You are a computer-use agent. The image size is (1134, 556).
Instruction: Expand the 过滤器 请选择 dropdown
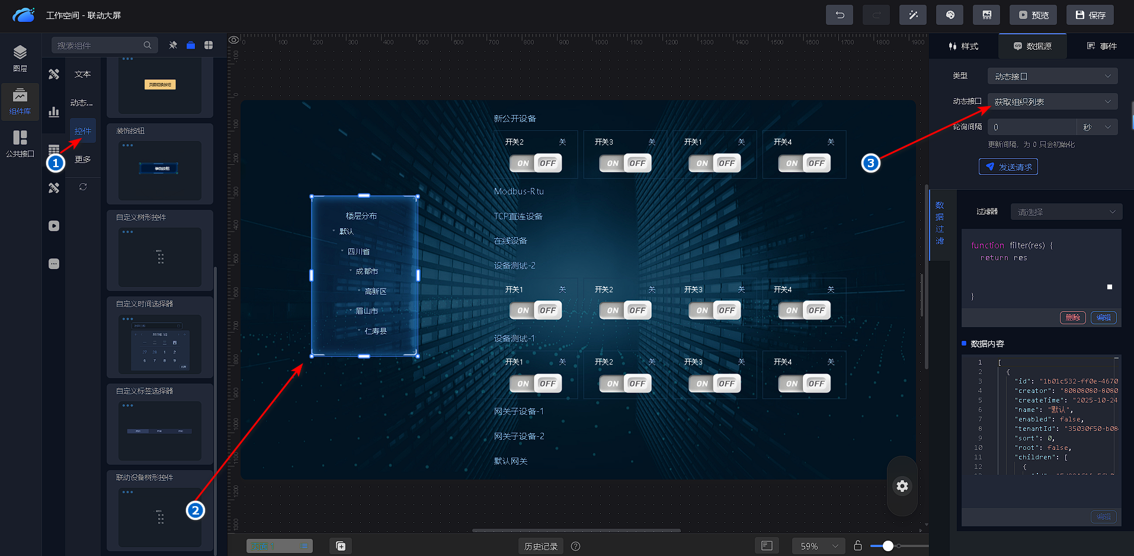(x=1066, y=212)
